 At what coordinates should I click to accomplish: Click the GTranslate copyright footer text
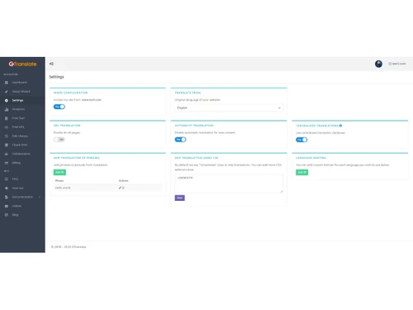click(x=69, y=247)
